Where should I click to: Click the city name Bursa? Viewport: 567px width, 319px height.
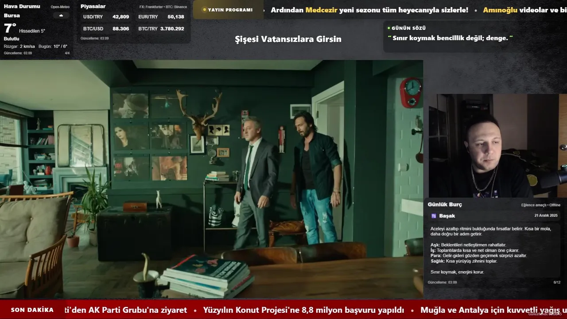coord(12,16)
